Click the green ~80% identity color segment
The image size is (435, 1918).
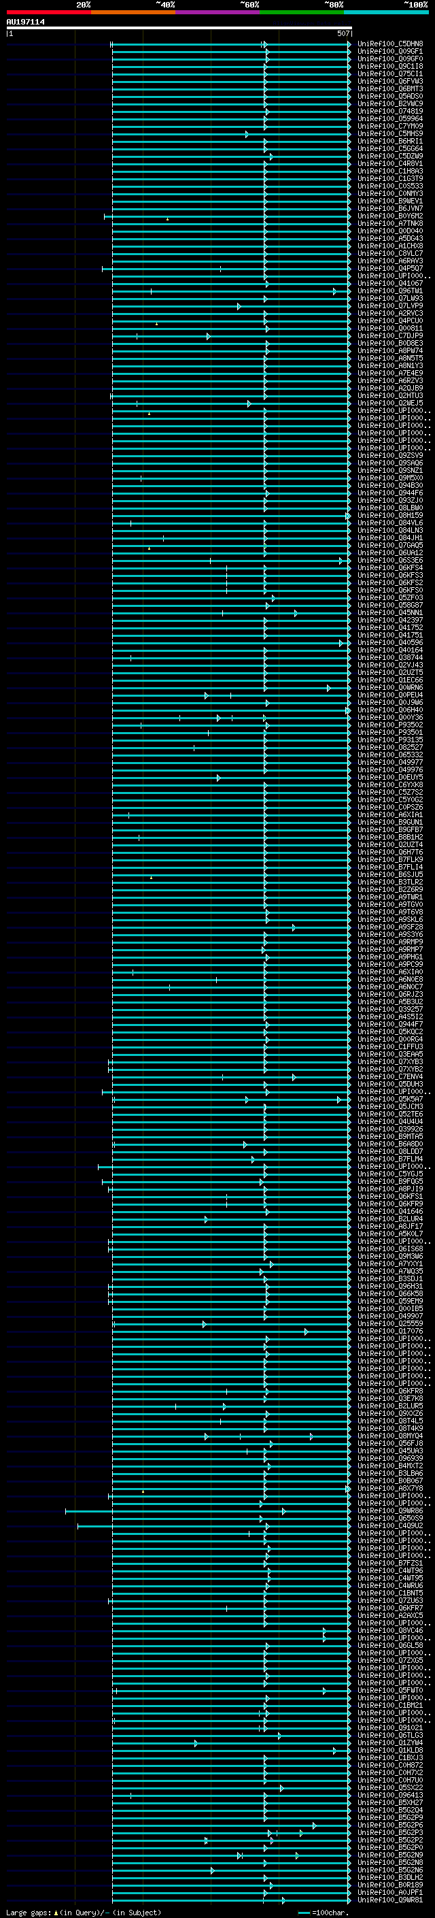pyautogui.click(x=301, y=12)
